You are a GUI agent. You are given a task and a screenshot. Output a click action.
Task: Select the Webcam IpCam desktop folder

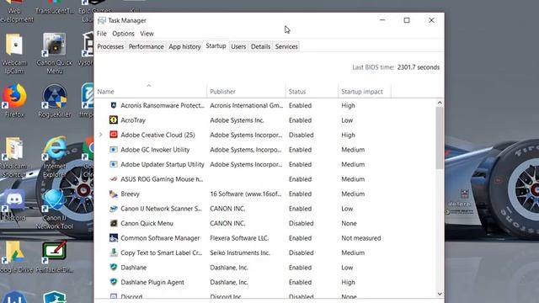click(14, 54)
